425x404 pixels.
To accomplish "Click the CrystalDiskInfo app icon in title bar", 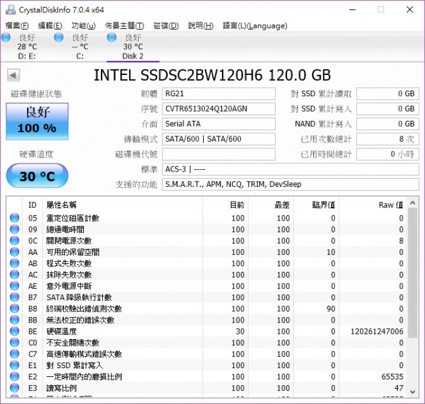I will coord(11,10).
